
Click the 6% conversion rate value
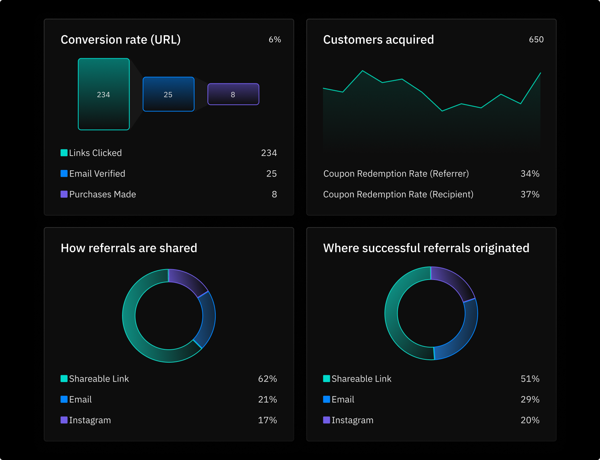275,40
